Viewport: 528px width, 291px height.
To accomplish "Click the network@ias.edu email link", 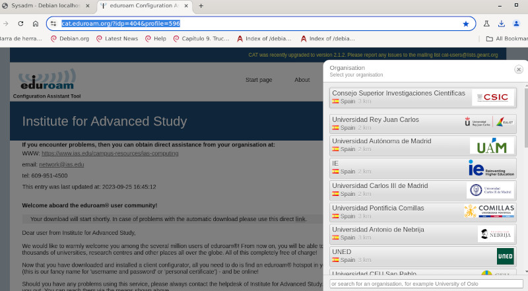I will [x=61, y=164].
